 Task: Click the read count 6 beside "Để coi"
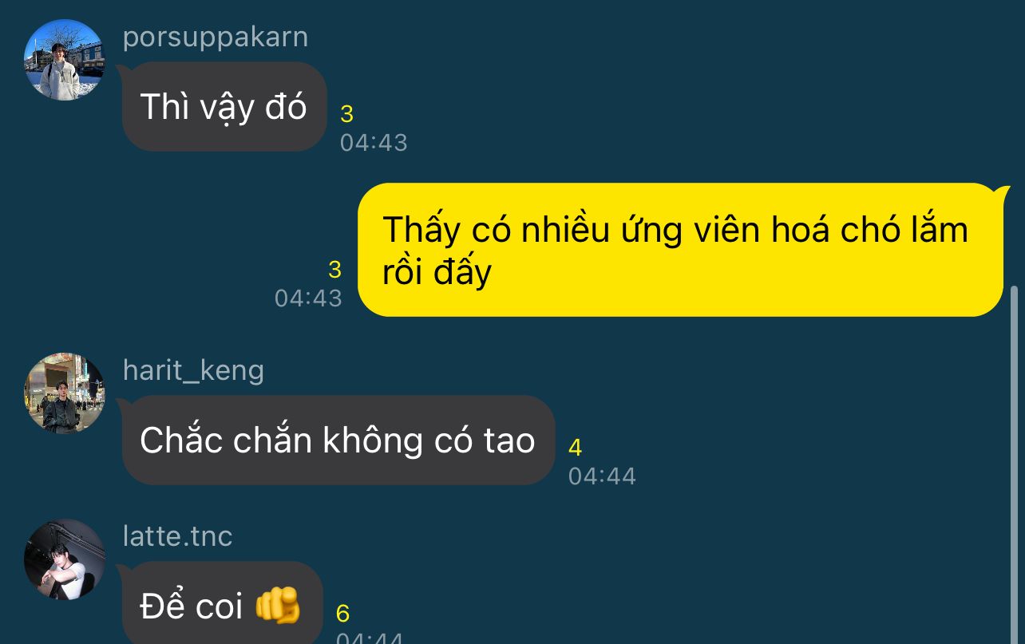tap(342, 614)
